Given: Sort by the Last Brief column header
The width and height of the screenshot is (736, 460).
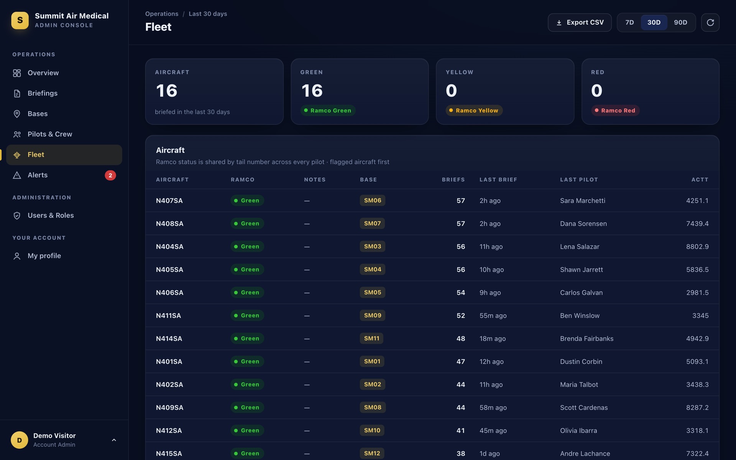Looking at the screenshot, I should [x=498, y=180].
